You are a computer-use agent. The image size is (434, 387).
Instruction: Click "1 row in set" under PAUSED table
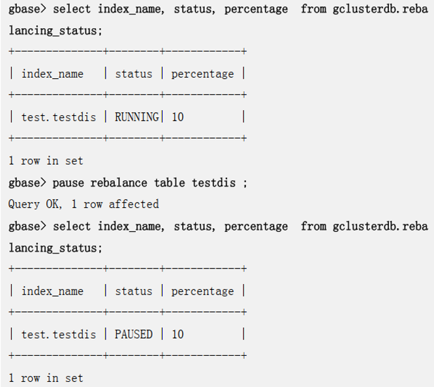46,377
